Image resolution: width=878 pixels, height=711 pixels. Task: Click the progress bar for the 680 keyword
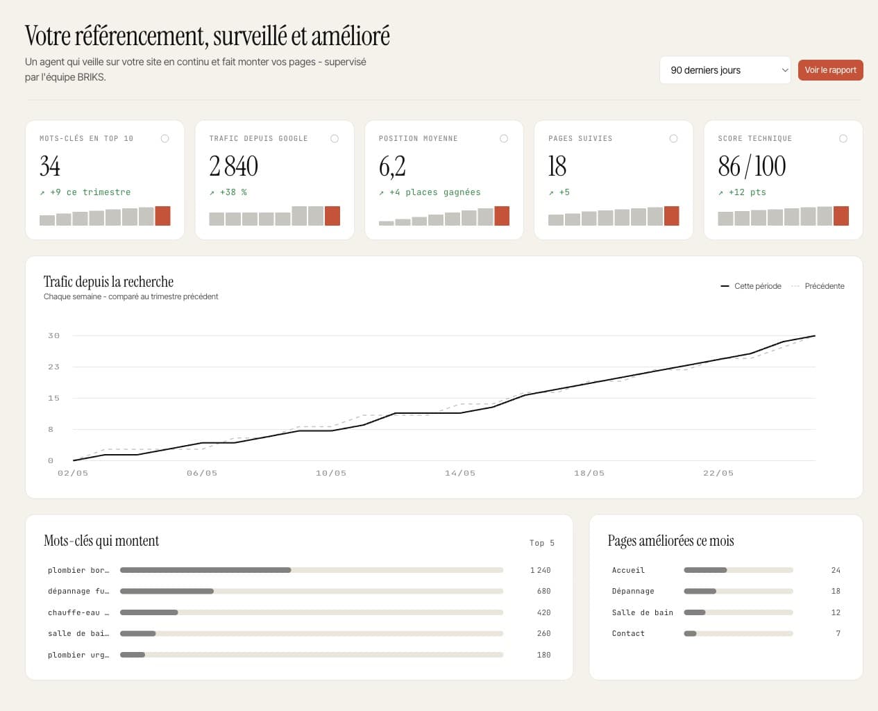point(312,592)
